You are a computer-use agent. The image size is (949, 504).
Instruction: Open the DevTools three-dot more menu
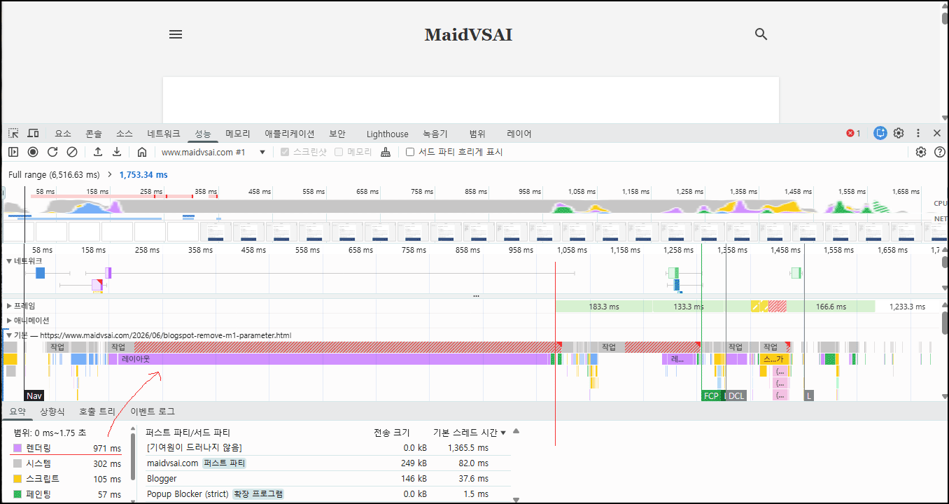[x=918, y=133]
